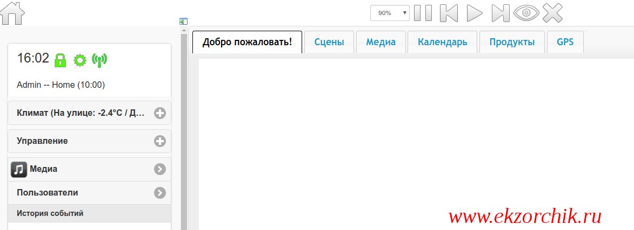634x230 pixels.
Task: Open the Календарь tab
Action: point(442,42)
